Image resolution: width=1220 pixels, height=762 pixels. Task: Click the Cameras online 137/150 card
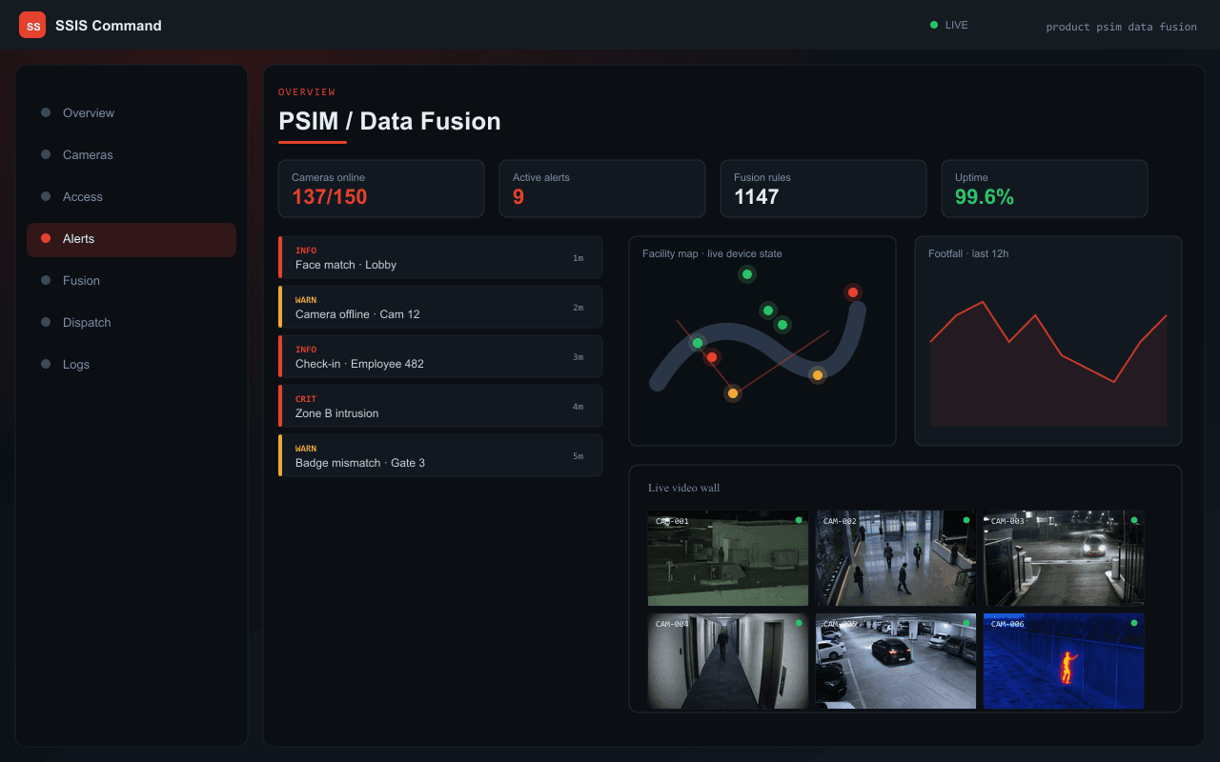point(381,189)
